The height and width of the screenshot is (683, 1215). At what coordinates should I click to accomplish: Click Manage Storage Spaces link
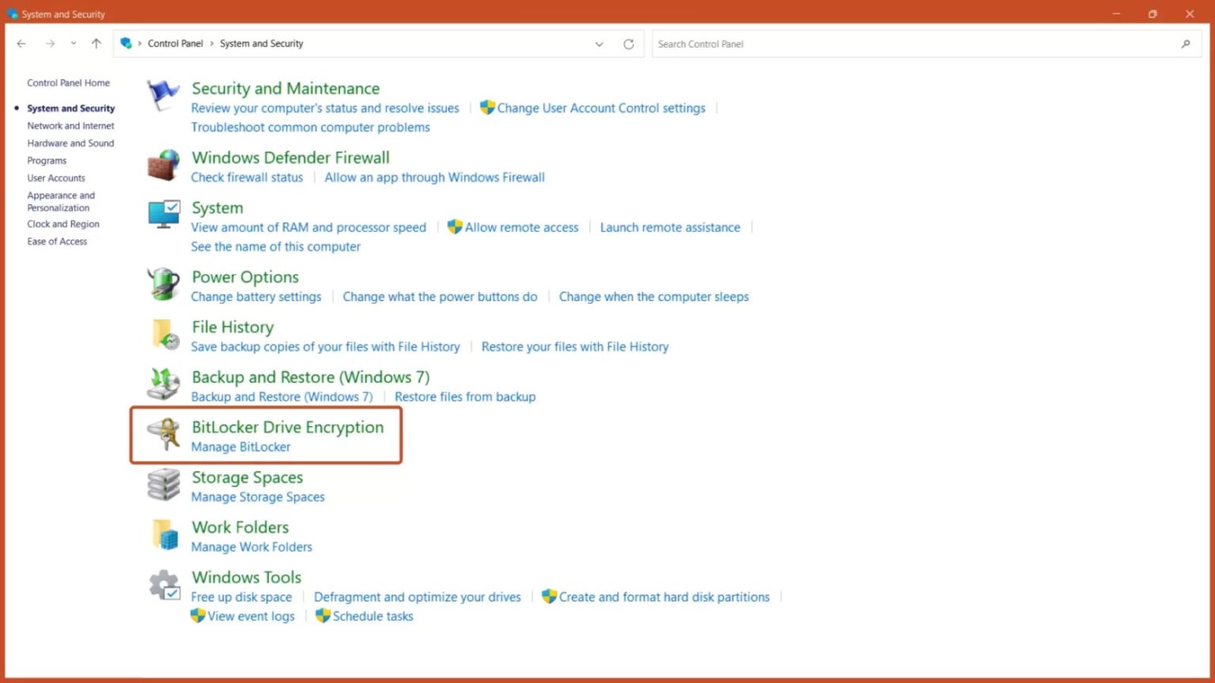tap(258, 497)
